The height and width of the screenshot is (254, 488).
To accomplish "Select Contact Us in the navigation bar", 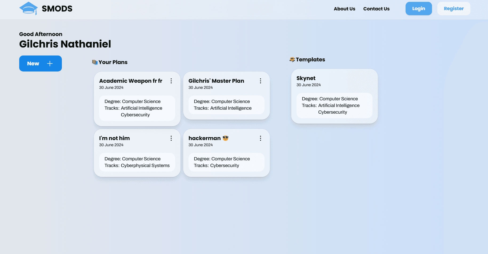I will pos(376,9).
